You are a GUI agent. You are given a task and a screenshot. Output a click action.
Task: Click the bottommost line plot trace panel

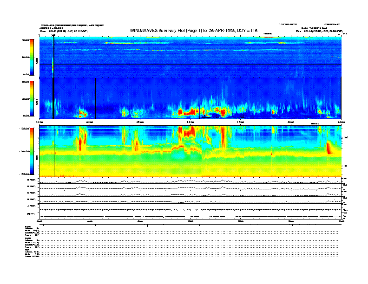coord(191,214)
